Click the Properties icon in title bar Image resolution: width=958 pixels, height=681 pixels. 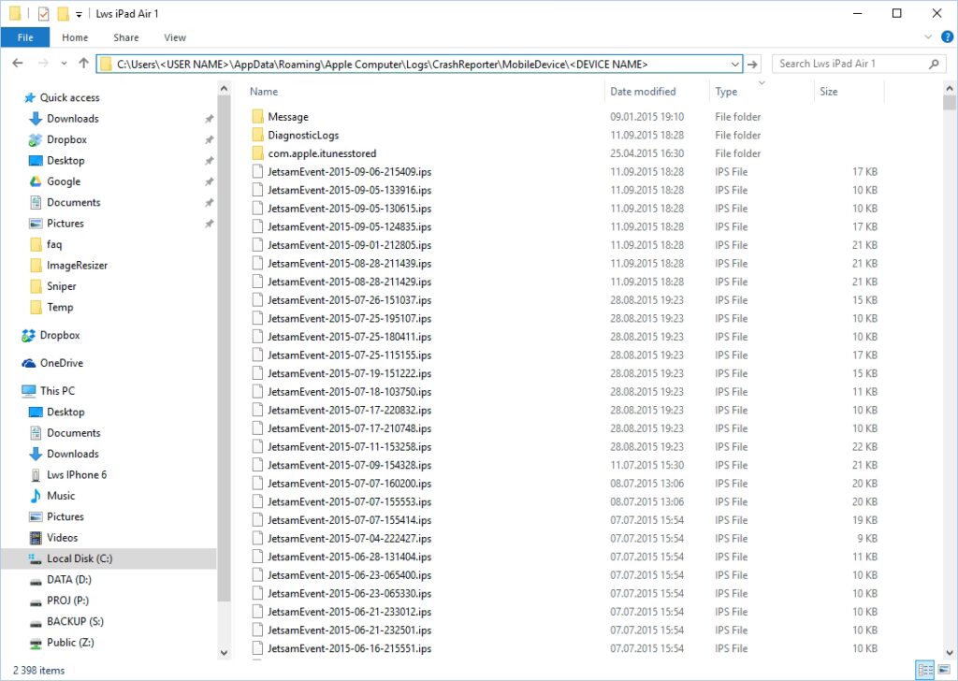point(43,13)
